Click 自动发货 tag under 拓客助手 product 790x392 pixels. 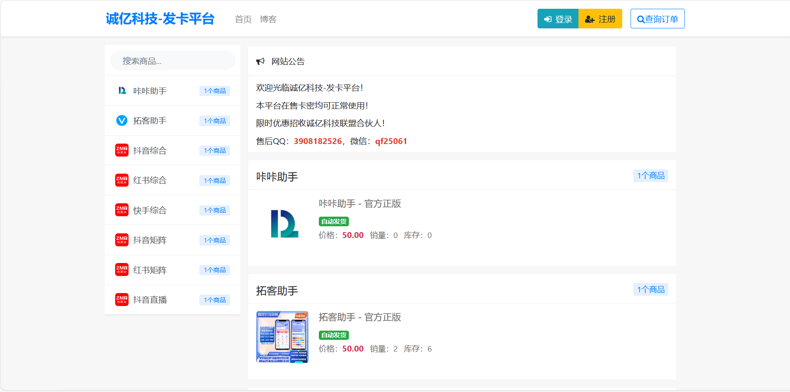coord(334,335)
